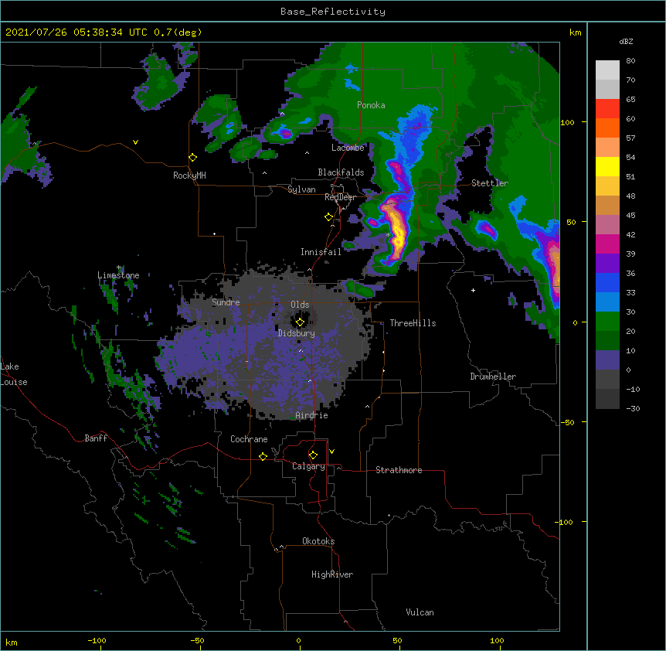666x651 pixels.
Task: Click the Calgary city label
Action: (308, 466)
